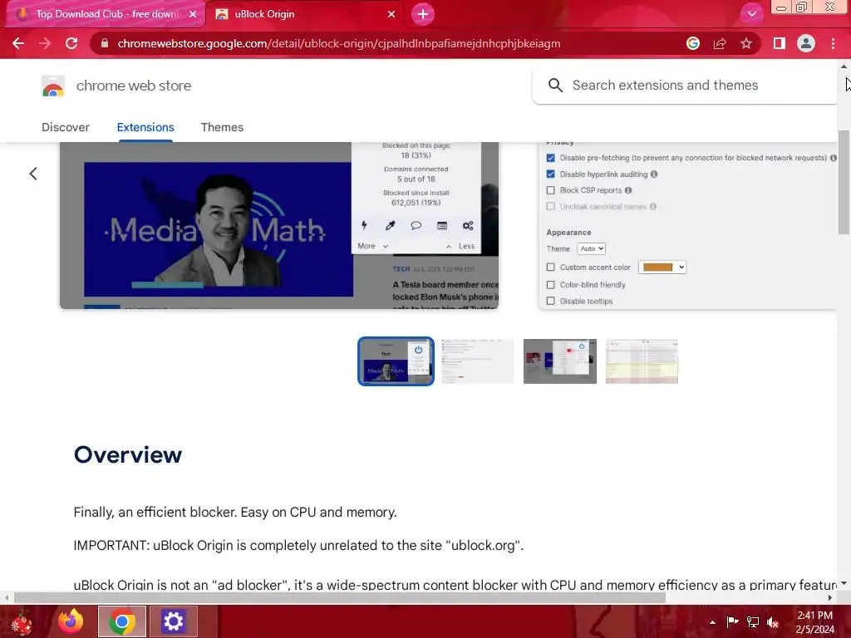Click the browser forward arrow
This screenshot has height=638, width=851.
point(45,43)
